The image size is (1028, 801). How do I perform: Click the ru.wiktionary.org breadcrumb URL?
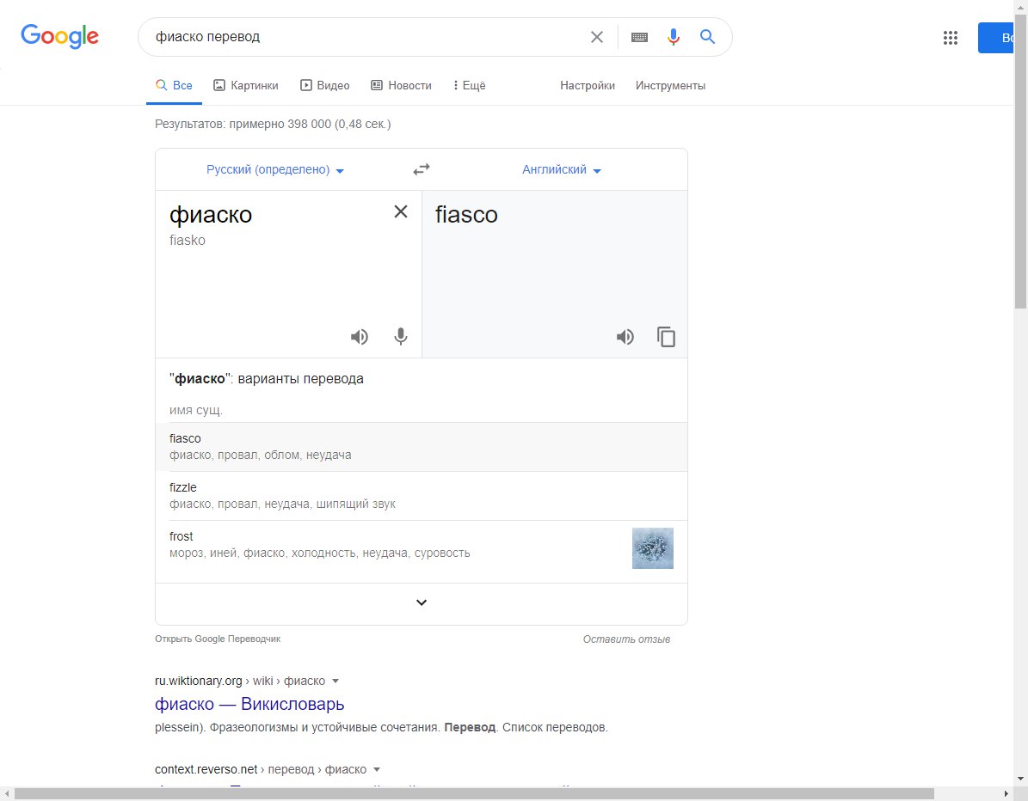[240, 682]
